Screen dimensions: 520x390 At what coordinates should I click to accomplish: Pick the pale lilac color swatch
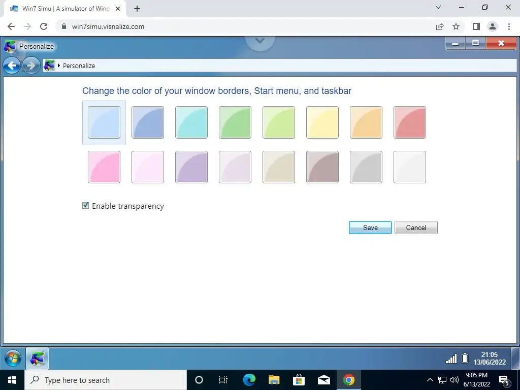pos(235,167)
